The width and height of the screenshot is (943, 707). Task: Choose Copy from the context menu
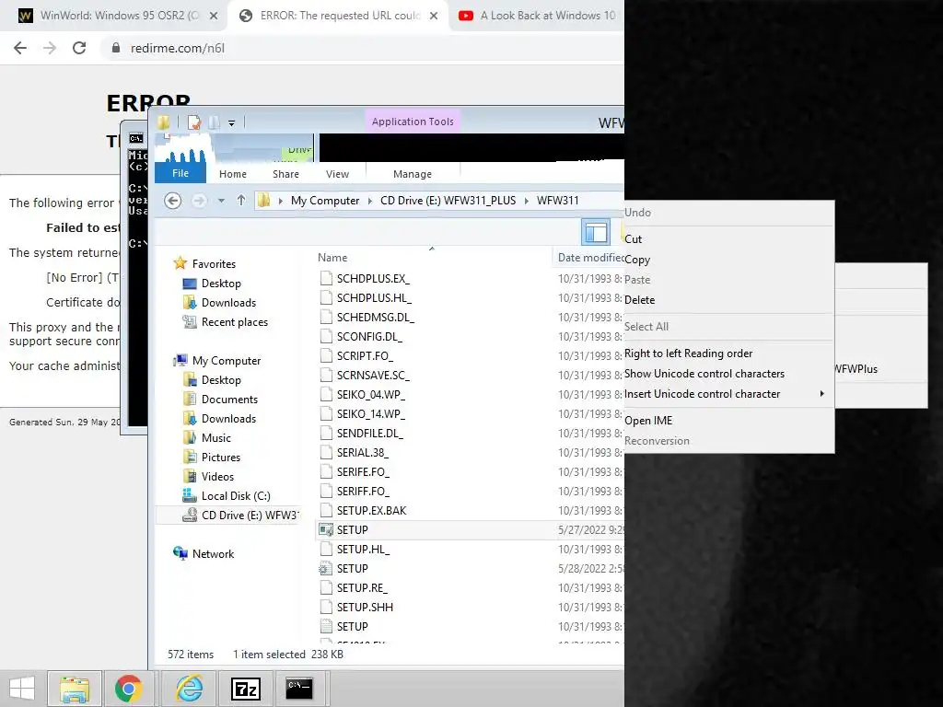pyautogui.click(x=729, y=259)
